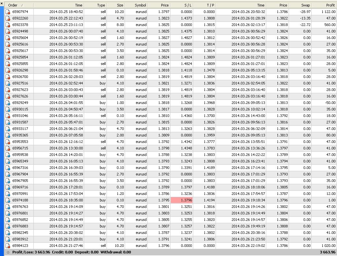
Task: Click the buy order icon for order 65930115
Action: (x=8, y=109)
